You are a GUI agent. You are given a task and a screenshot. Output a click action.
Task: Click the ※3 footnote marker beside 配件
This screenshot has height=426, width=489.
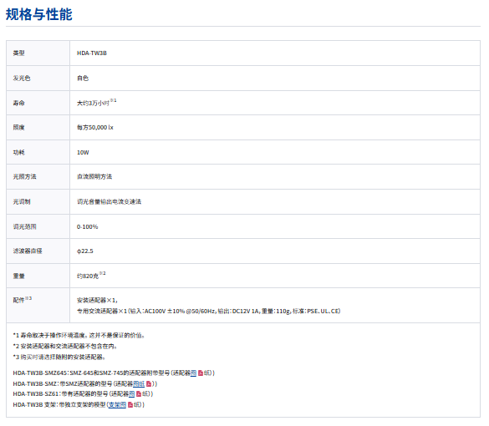[28, 298]
